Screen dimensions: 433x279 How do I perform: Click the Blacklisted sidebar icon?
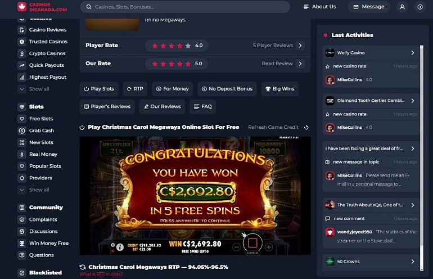click(x=22, y=273)
